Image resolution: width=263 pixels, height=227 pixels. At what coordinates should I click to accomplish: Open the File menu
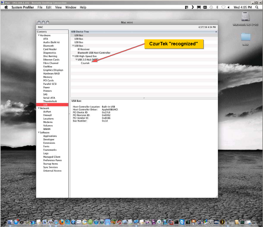coord(40,7)
